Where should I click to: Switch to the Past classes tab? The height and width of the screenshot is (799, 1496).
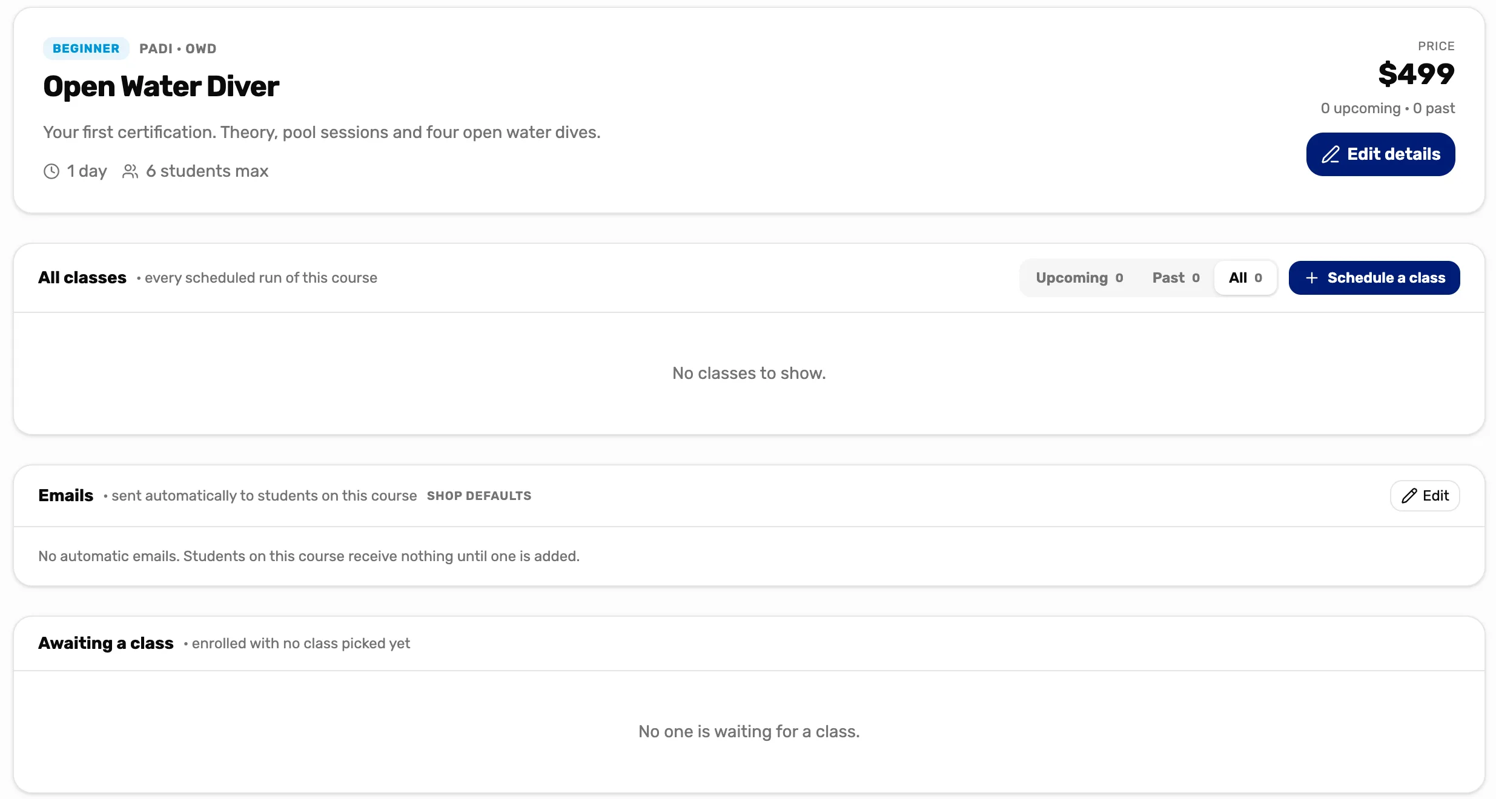[1176, 278]
